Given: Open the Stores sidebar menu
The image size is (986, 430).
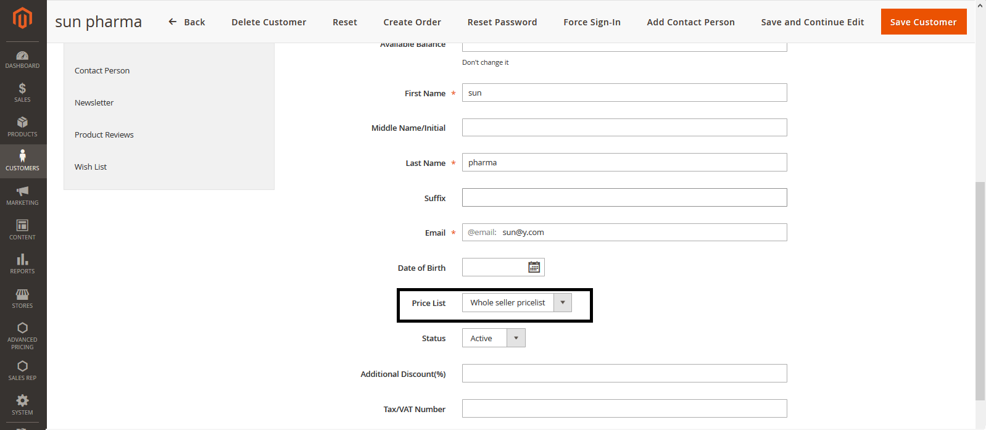Looking at the screenshot, I should point(23,299).
